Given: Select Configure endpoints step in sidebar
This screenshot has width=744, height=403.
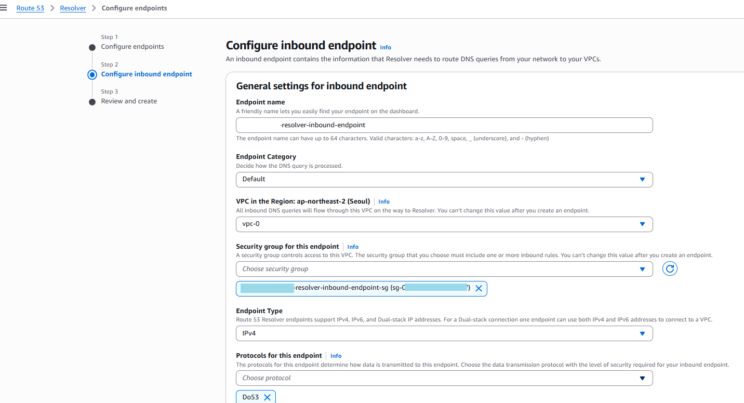Looking at the screenshot, I should [132, 47].
